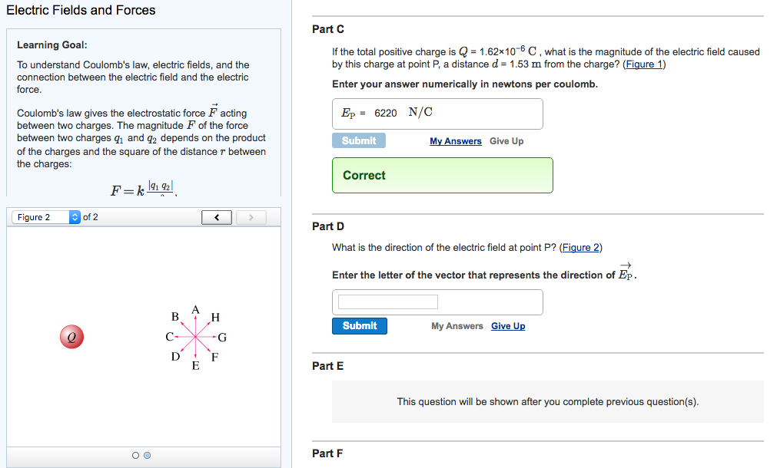The width and height of the screenshot is (777, 468).
Task: Click the next figure arrow
Action: (x=250, y=218)
